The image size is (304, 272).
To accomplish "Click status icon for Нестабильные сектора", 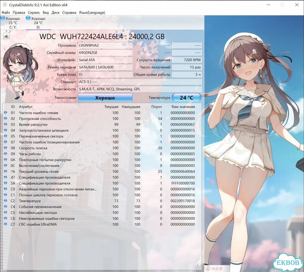I will 5,212.
